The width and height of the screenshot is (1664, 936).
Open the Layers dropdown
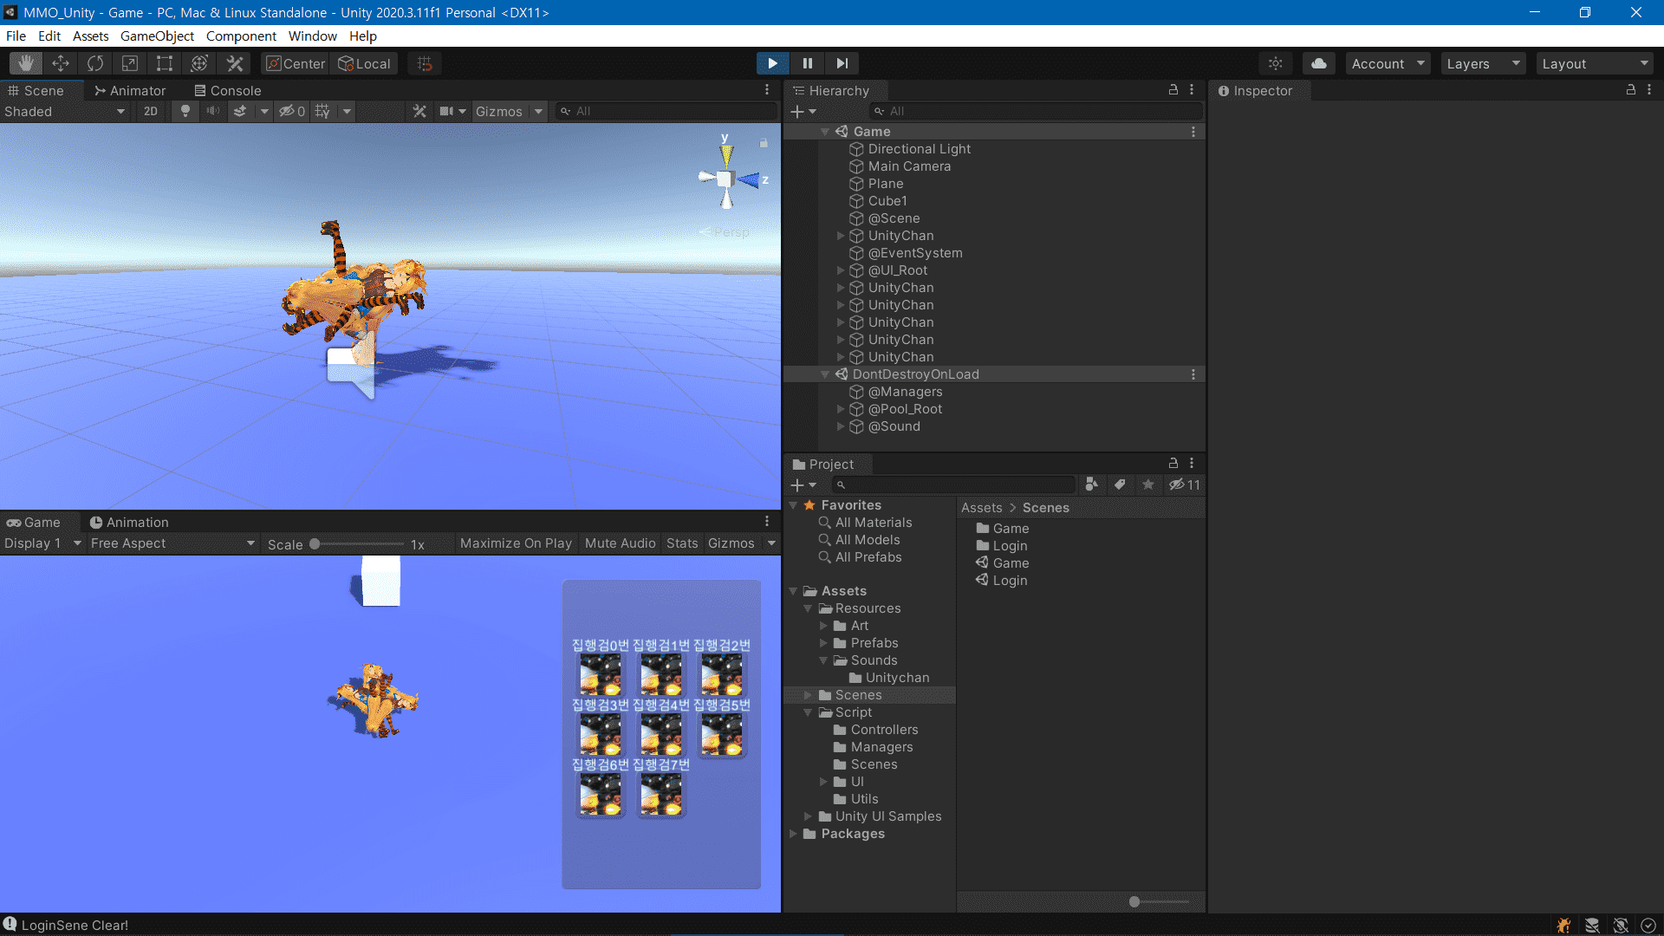(x=1484, y=63)
